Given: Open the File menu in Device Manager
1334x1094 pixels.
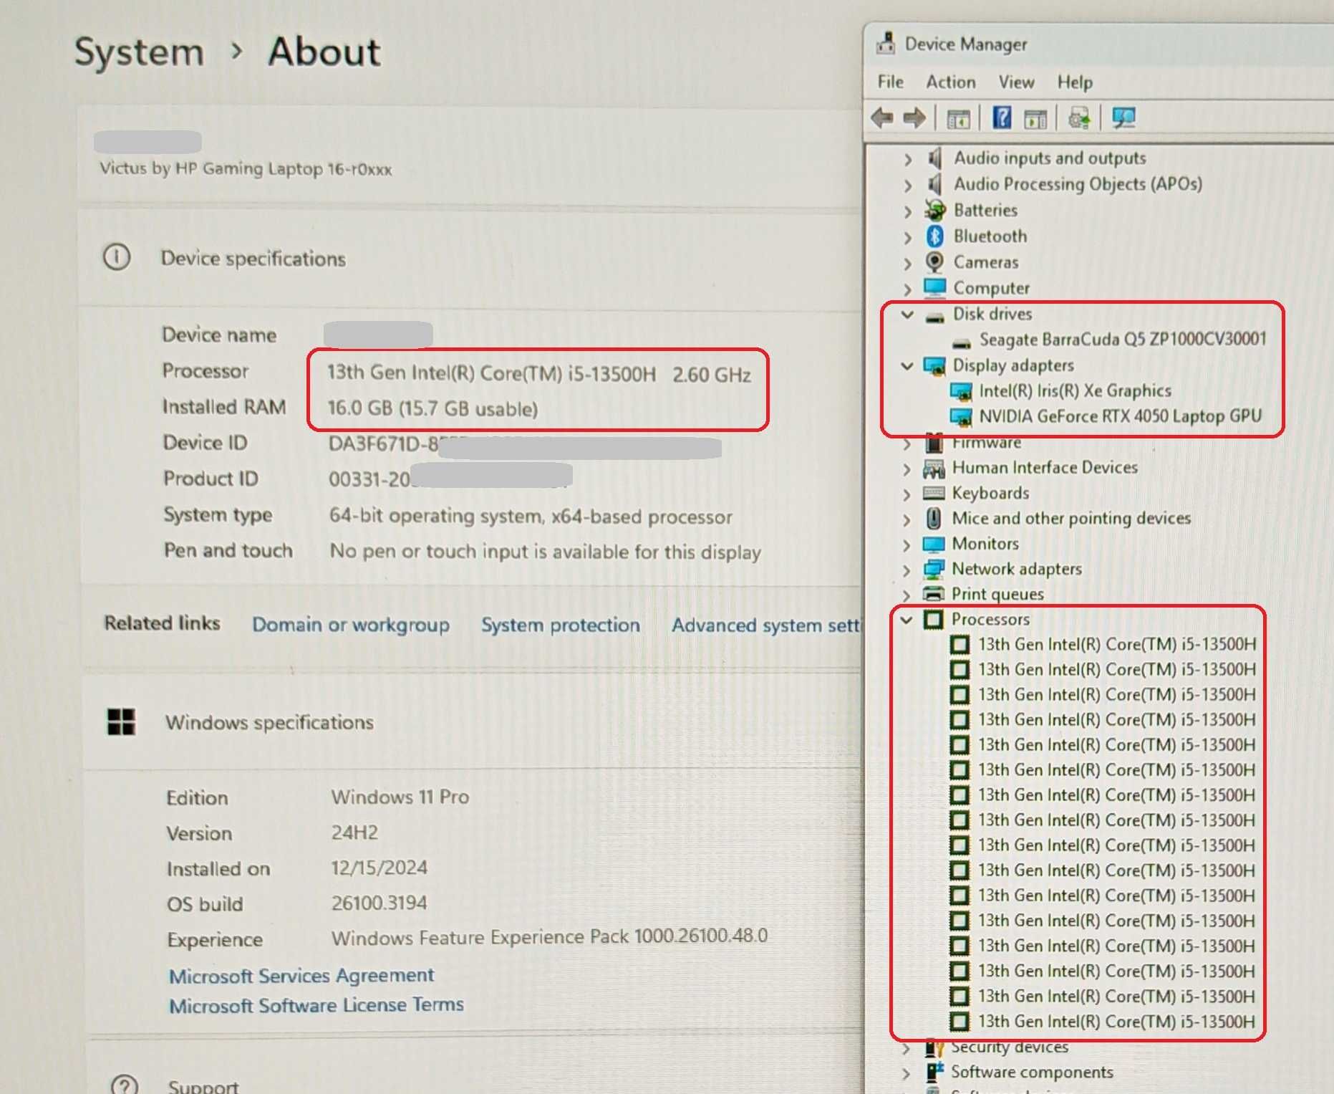Looking at the screenshot, I should click(890, 82).
